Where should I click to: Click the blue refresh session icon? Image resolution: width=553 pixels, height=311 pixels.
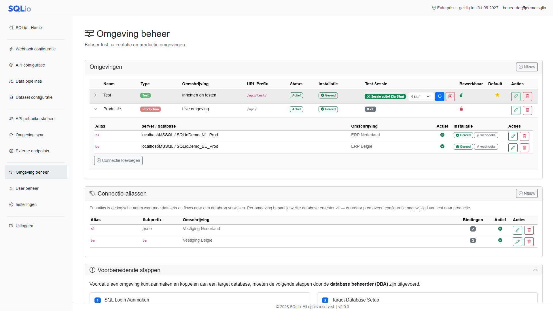(x=440, y=96)
